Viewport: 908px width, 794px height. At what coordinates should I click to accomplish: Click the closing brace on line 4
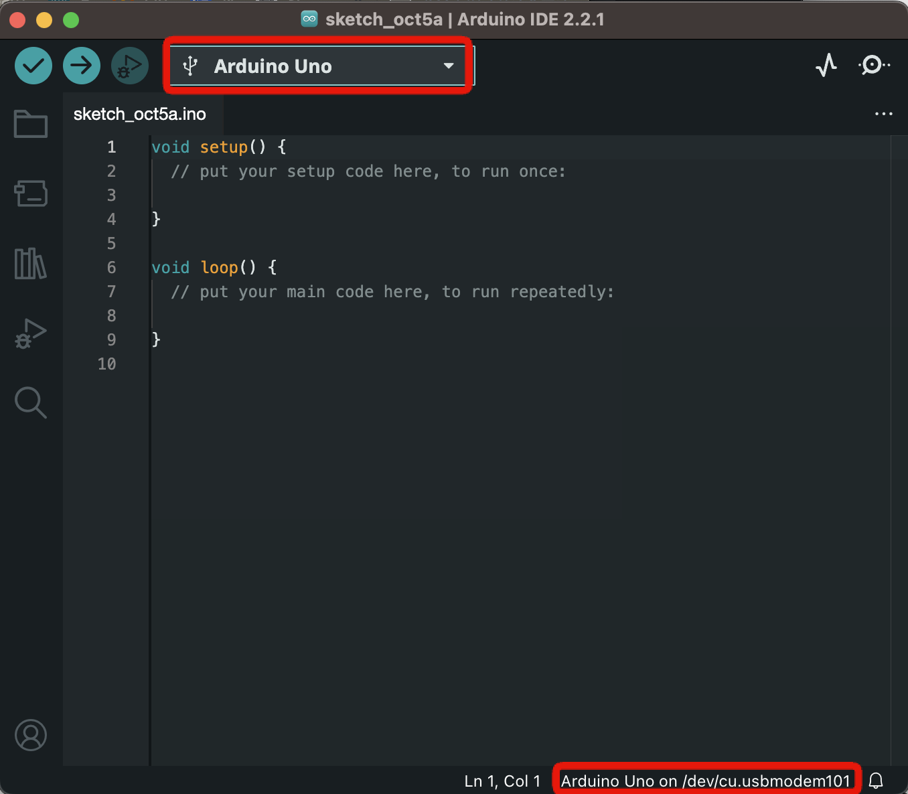(156, 219)
